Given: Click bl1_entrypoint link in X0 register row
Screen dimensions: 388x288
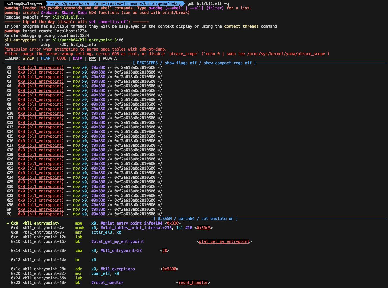Looking at the screenshot, I should [x=40, y=67].
